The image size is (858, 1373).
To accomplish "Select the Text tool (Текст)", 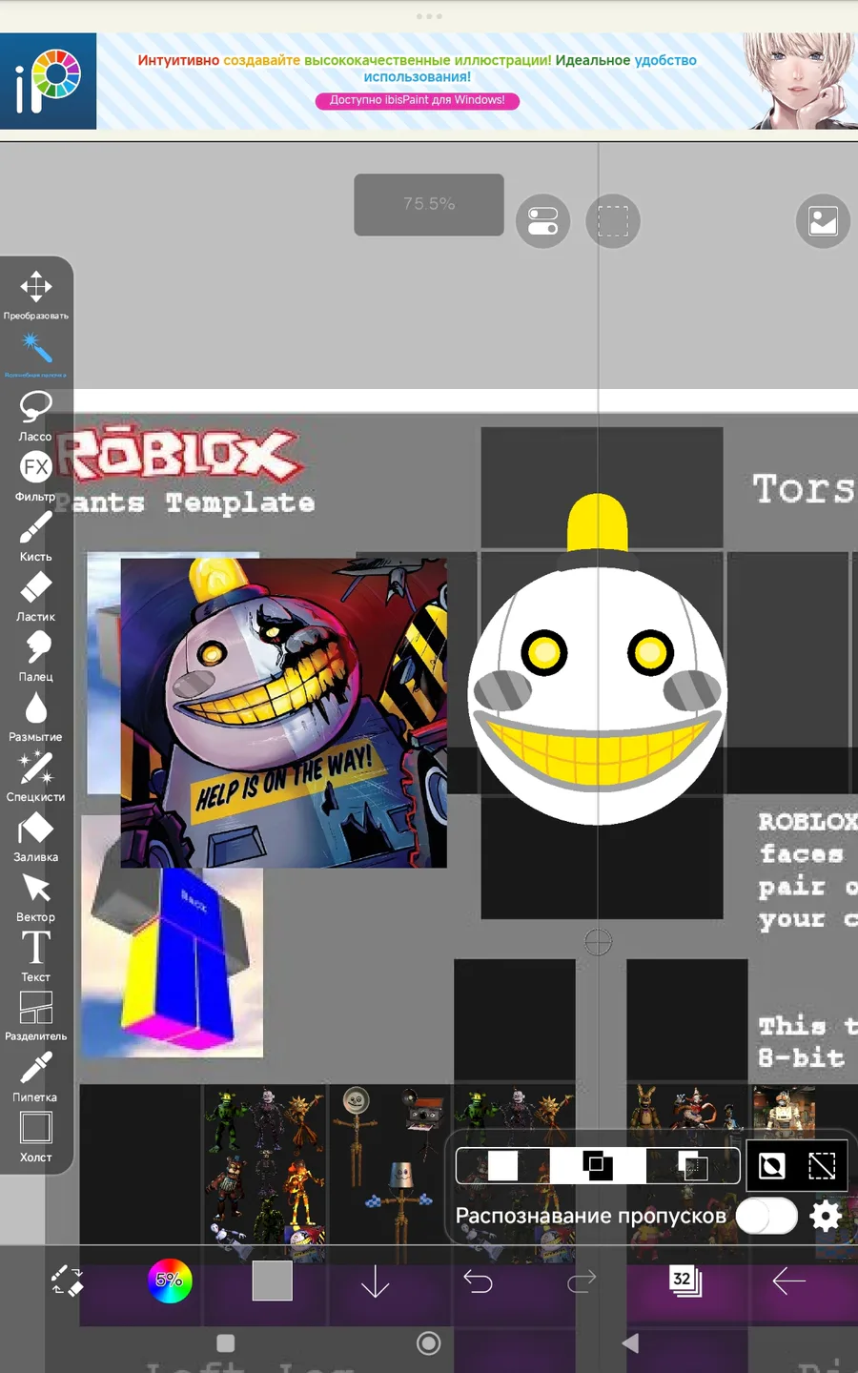I will point(36,955).
